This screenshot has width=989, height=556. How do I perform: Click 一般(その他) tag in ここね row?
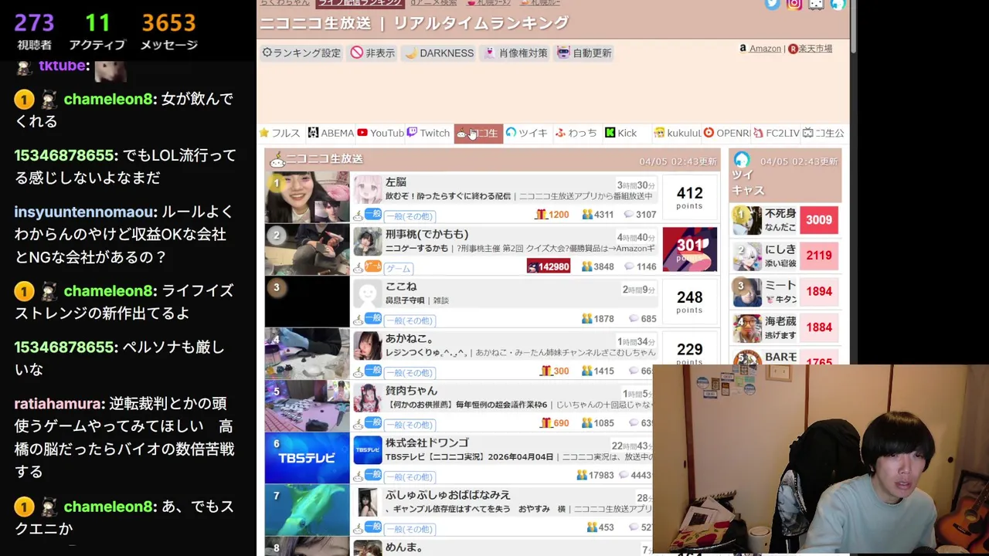coord(410,320)
